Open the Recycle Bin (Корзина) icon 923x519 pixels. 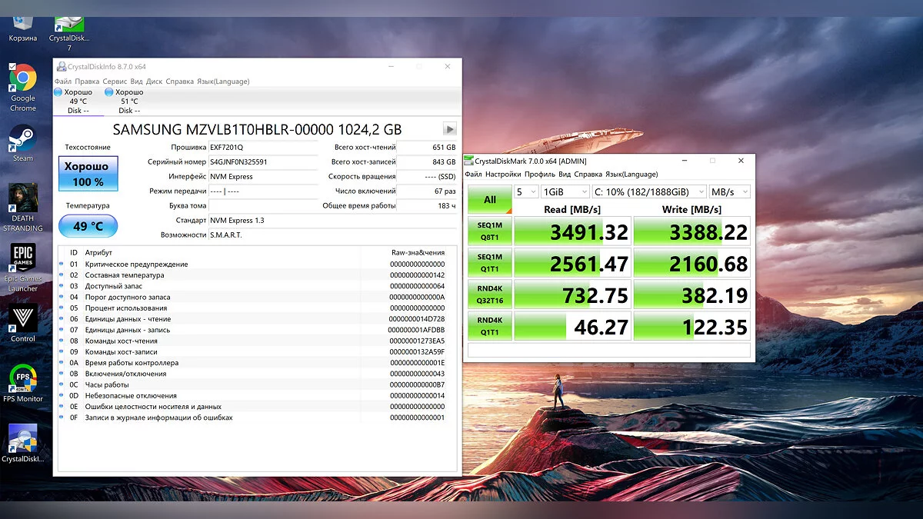(22, 23)
